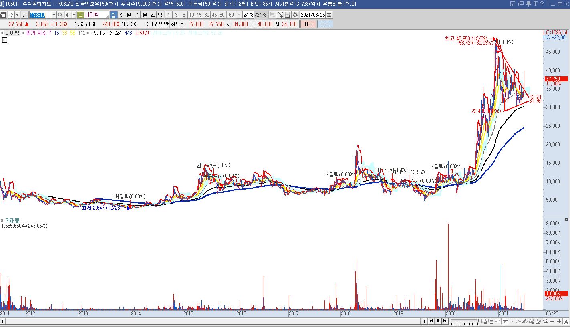Click the chart compare icon left of save
The image size is (570, 327).
pyautogui.click(x=280, y=15)
